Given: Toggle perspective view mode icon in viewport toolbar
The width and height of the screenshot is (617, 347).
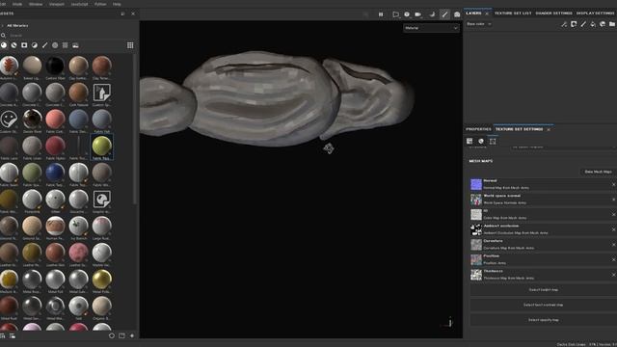Looking at the screenshot, I should (396, 14).
